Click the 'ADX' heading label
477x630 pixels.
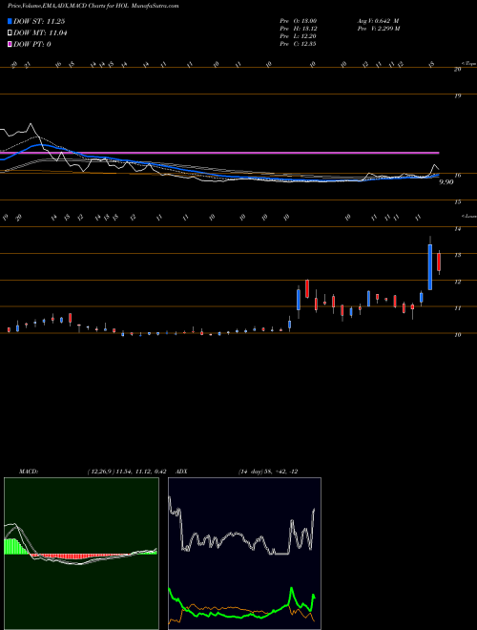tap(182, 472)
